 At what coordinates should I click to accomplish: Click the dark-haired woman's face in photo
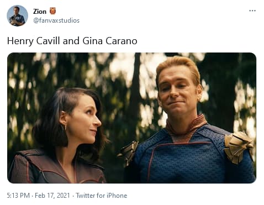coord(84,118)
